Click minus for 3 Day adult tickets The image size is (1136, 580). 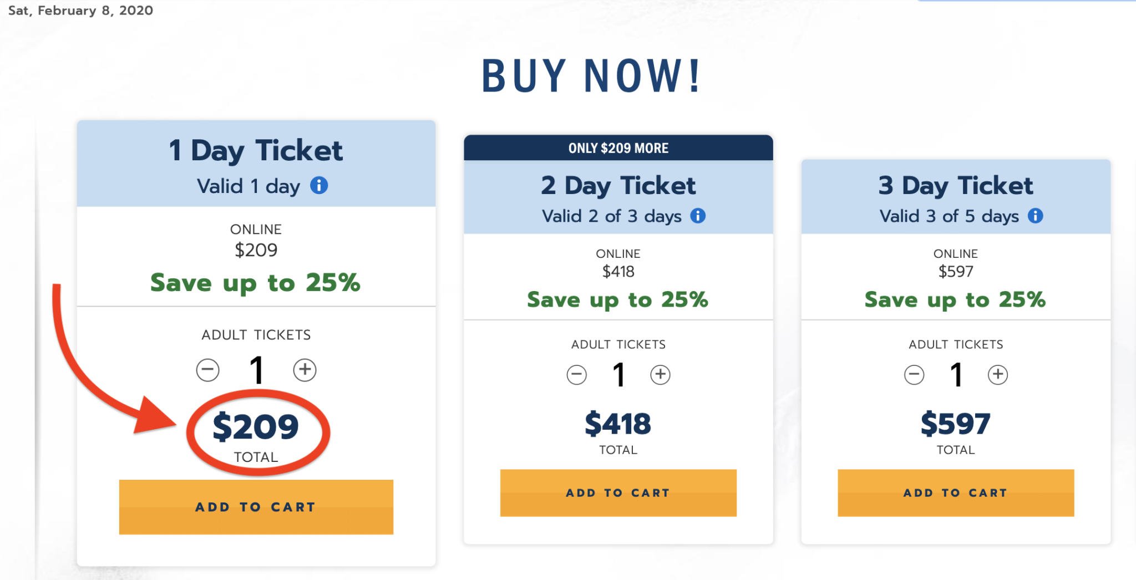[914, 375]
